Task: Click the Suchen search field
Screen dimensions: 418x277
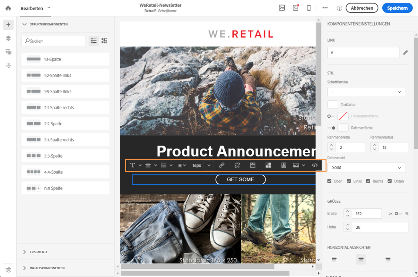Action: (x=53, y=41)
